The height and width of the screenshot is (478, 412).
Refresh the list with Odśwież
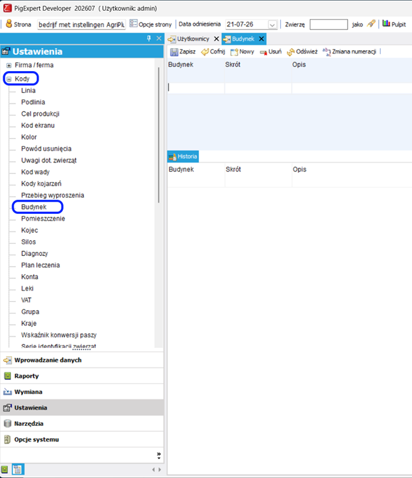click(302, 52)
